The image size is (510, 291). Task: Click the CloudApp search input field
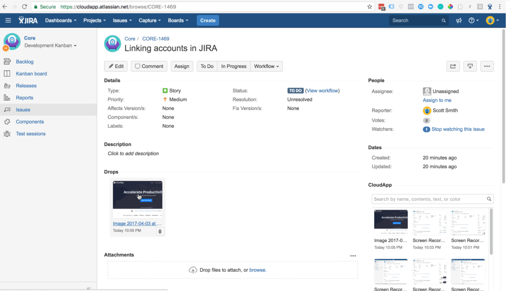(x=432, y=199)
